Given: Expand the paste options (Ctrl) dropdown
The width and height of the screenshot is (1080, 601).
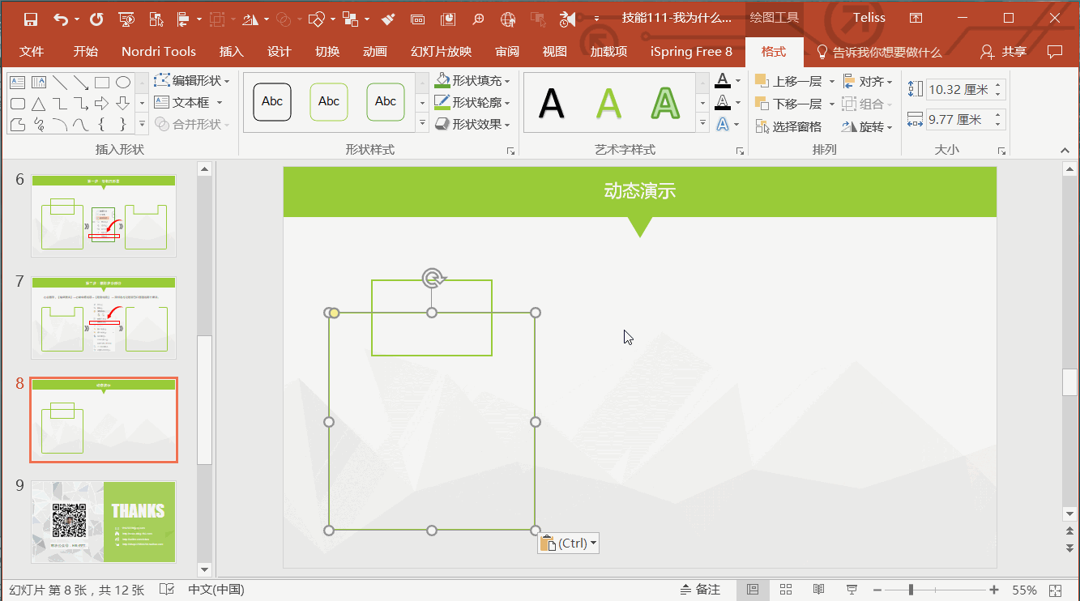Looking at the screenshot, I should [x=594, y=543].
